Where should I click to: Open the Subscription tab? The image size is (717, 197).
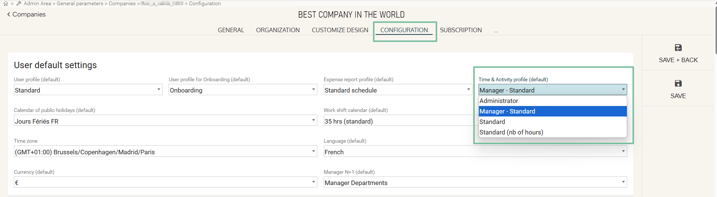[x=461, y=30]
